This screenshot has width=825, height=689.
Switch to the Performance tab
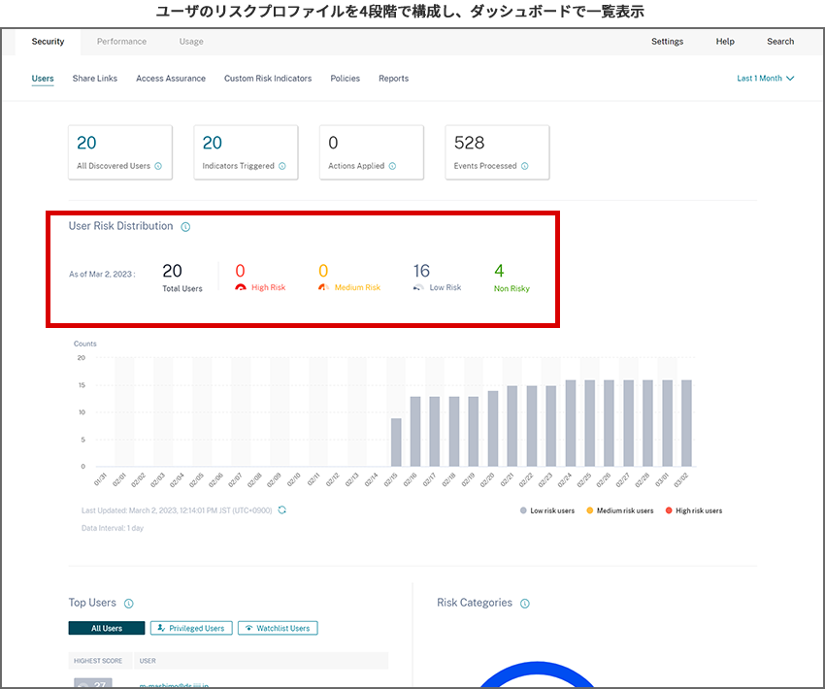coord(121,42)
